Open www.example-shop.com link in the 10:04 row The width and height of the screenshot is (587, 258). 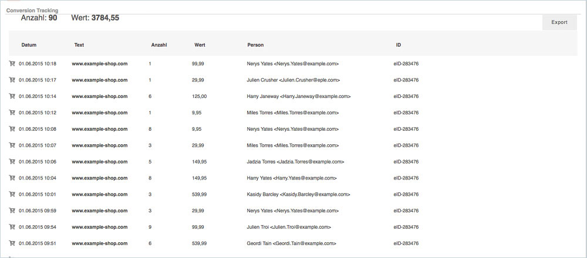coord(99,178)
